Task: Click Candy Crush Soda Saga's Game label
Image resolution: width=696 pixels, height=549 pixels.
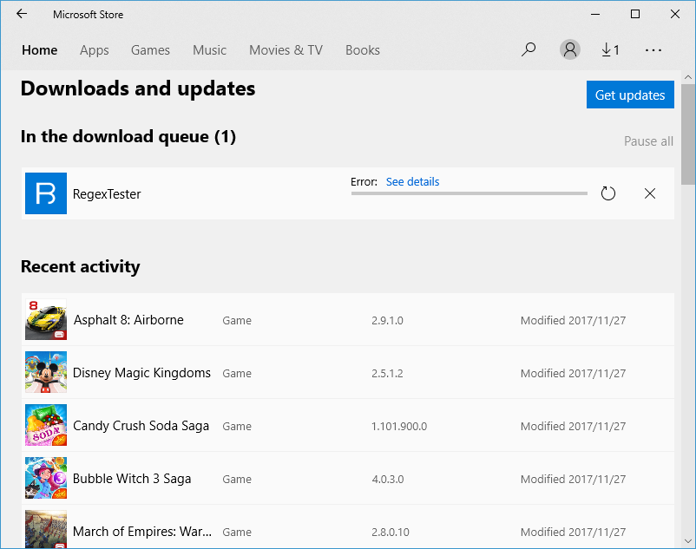Action: point(237,426)
